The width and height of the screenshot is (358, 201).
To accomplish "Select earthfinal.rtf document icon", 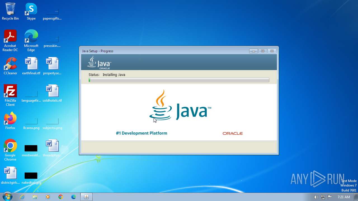I will (31, 66).
